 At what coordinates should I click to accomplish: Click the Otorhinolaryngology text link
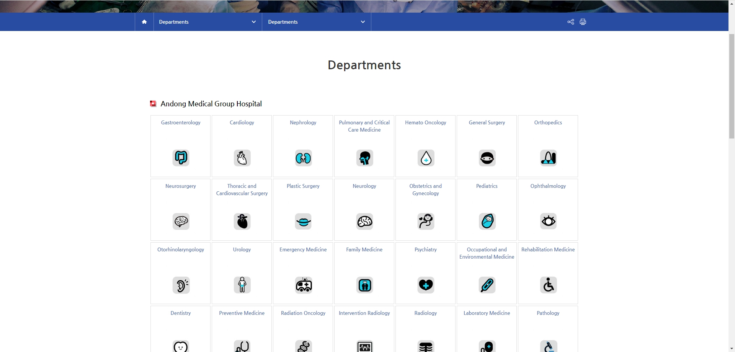point(181,249)
